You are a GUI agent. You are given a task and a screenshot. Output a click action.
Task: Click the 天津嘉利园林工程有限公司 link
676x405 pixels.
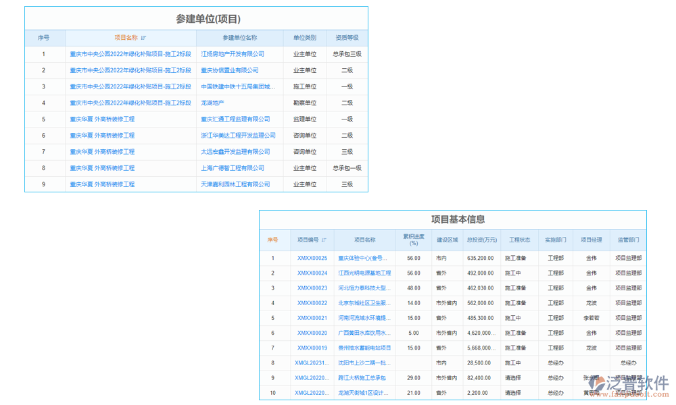237,184
